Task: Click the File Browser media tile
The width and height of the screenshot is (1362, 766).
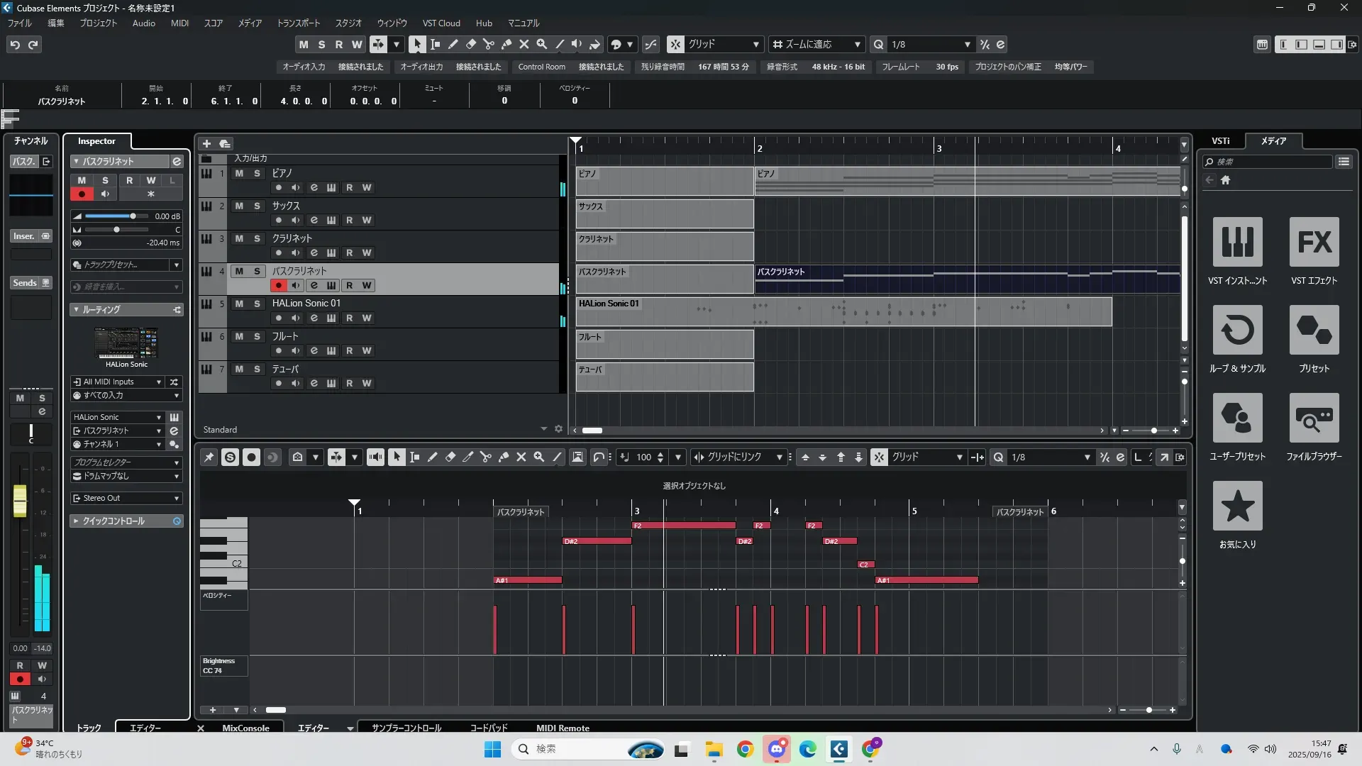Action: pyautogui.click(x=1314, y=418)
